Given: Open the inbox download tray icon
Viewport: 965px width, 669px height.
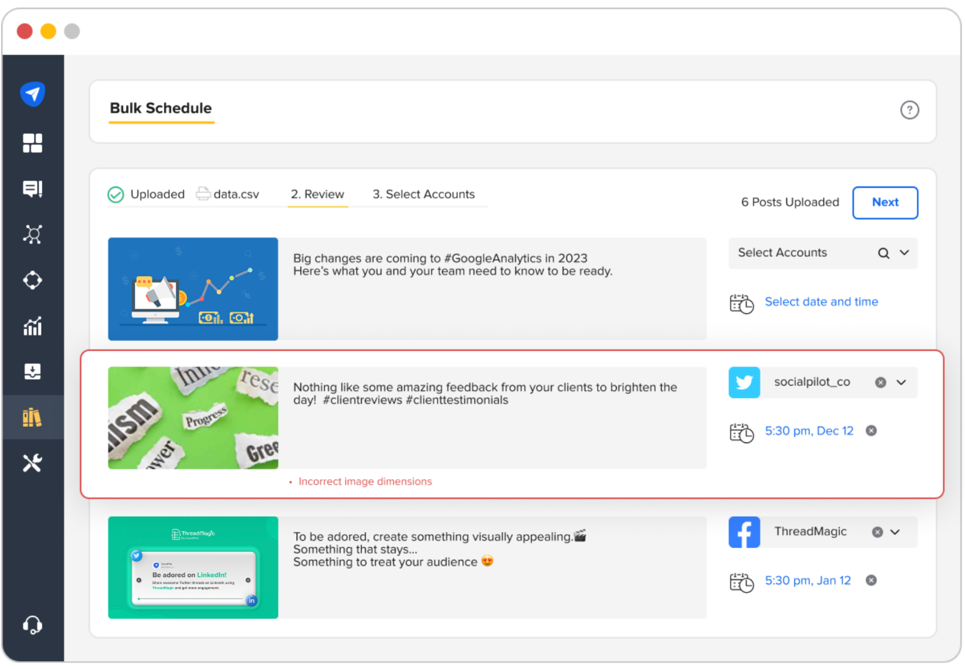Looking at the screenshot, I should [x=32, y=371].
